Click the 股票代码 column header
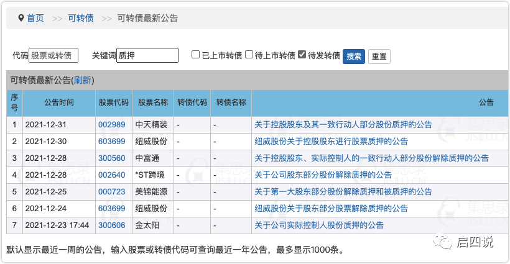This screenshot has height=264, width=510. click(x=114, y=102)
